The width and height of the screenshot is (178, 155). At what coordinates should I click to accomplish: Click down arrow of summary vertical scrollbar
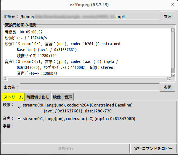pyautogui.click(x=173, y=75)
